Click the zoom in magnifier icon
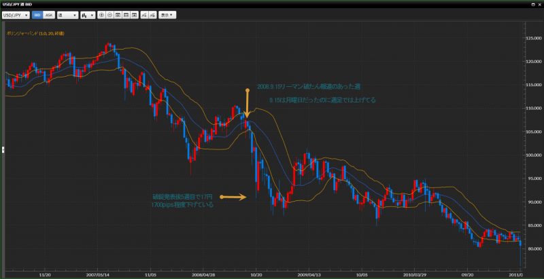Image resolution: width=544 pixels, height=279 pixels. click(x=102, y=14)
